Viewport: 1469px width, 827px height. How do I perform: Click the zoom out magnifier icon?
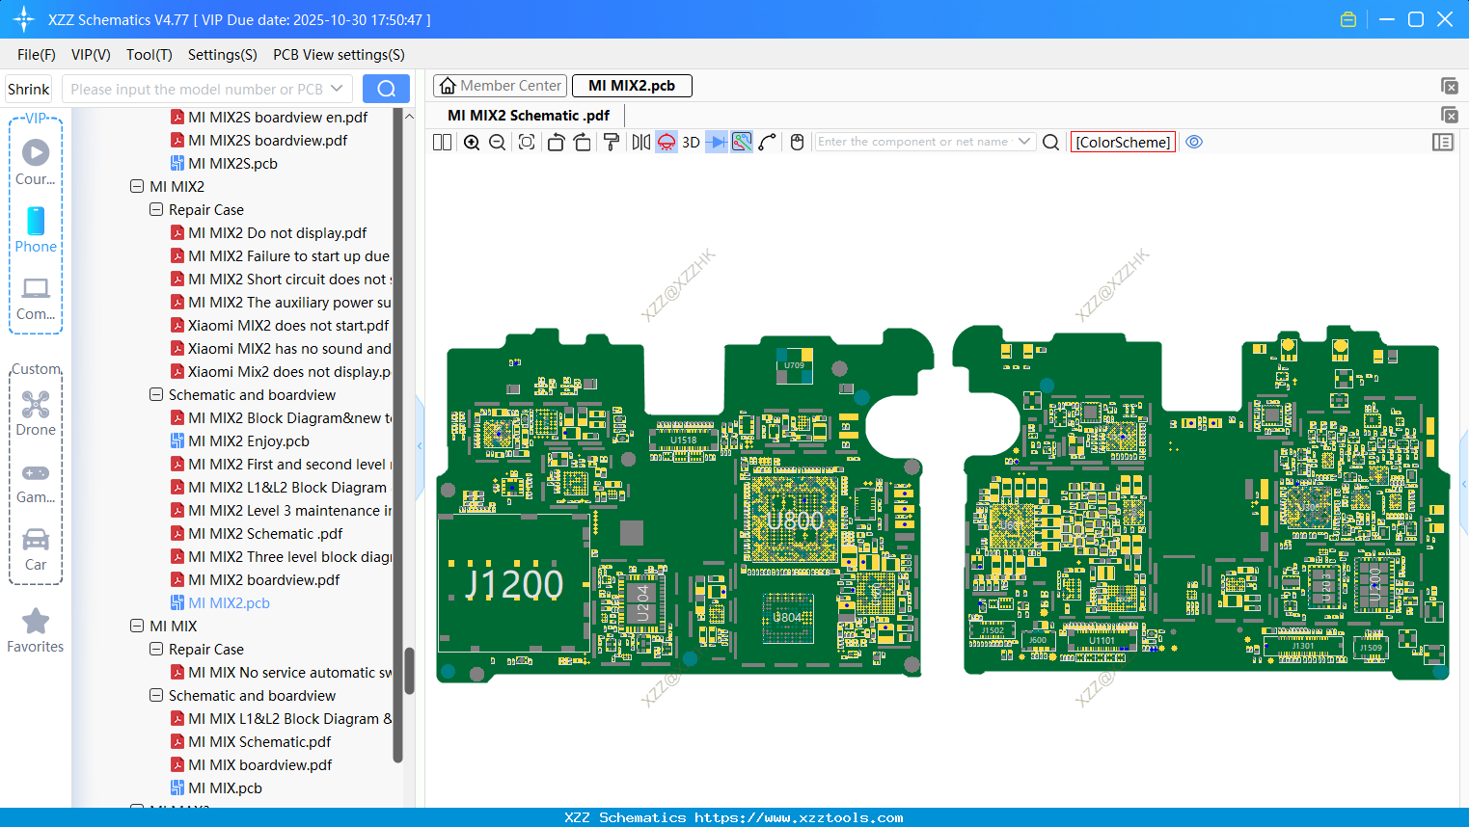pyautogui.click(x=498, y=143)
